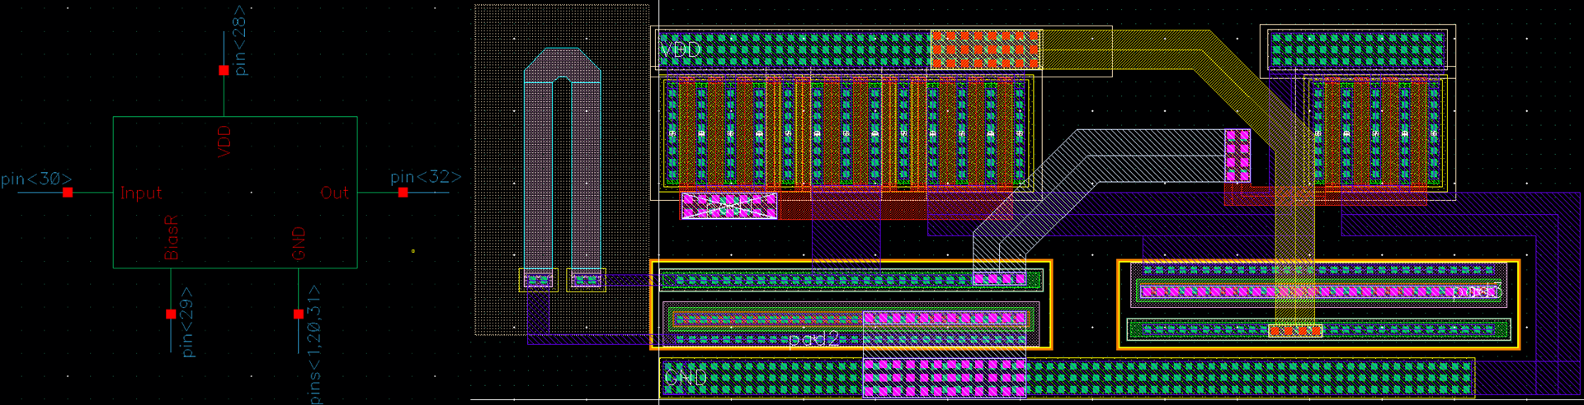Viewport: 1584px width, 405px height.
Task: Select the pad2 label in layout
Action: [x=813, y=339]
